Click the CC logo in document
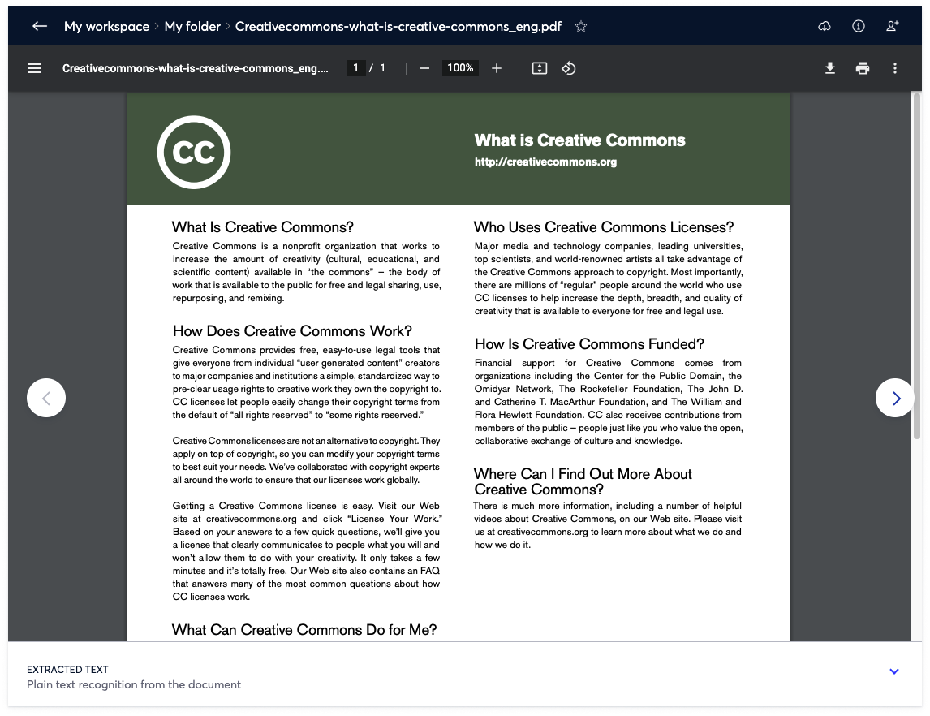930x716 pixels. 194,153
